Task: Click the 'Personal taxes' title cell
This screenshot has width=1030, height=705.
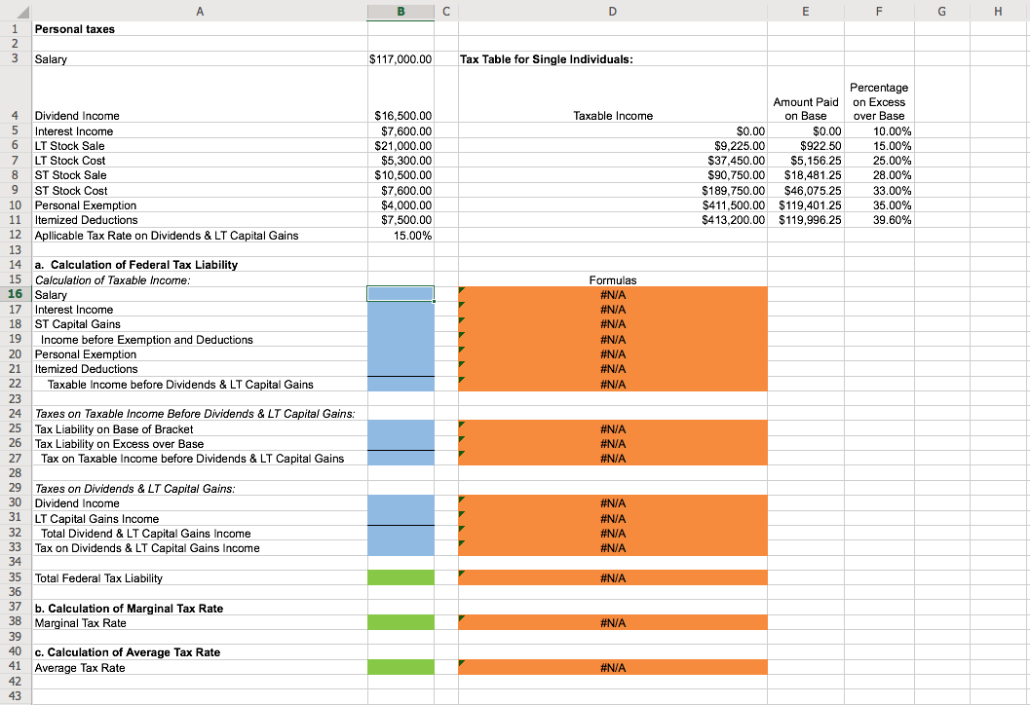Action: pyautogui.click(x=200, y=29)
